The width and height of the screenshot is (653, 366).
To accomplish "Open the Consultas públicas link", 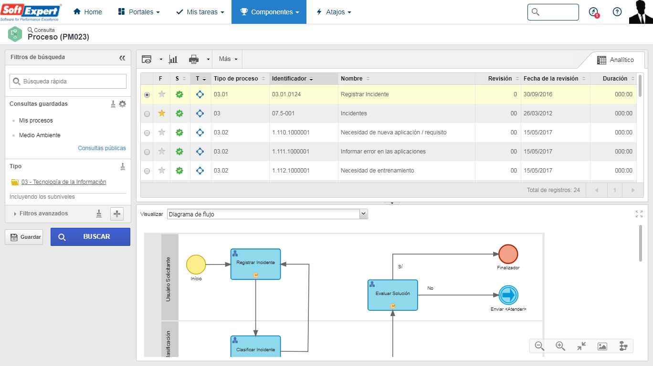I will pyautogui.click(x=102, y=148).
